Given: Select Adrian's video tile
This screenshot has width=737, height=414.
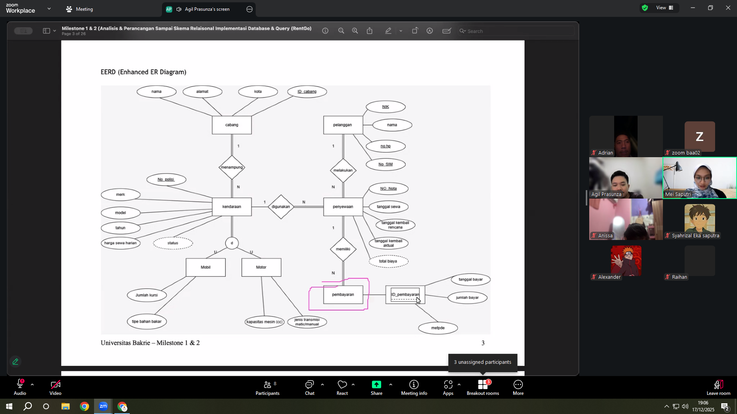Looking at the screenshot, I should pos(626,136).
